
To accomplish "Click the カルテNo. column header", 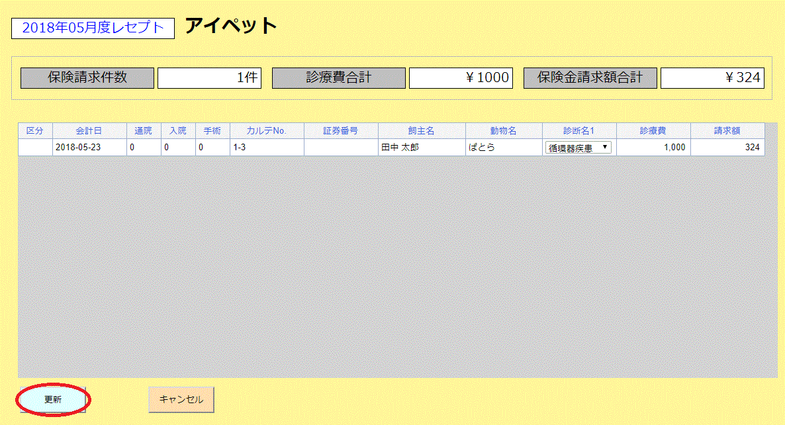I will [x=266, y=130].
